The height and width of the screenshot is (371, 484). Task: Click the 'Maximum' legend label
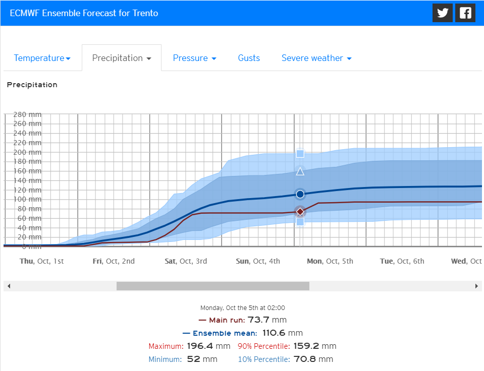point(166,346)
